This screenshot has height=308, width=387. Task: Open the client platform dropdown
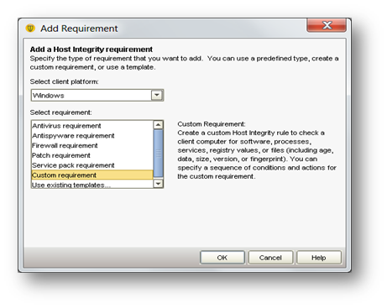click(157, 95)
